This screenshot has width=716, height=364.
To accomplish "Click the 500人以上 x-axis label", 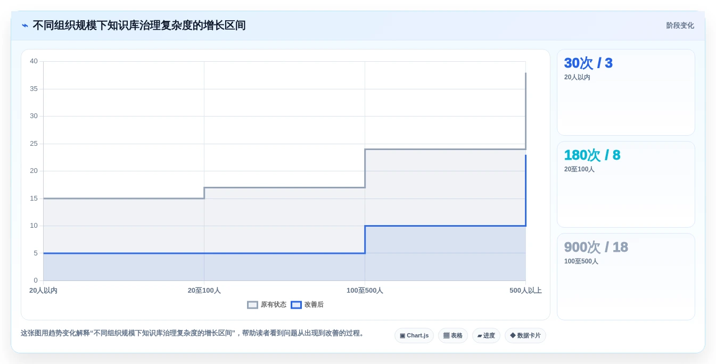I will tap(525, 291).
